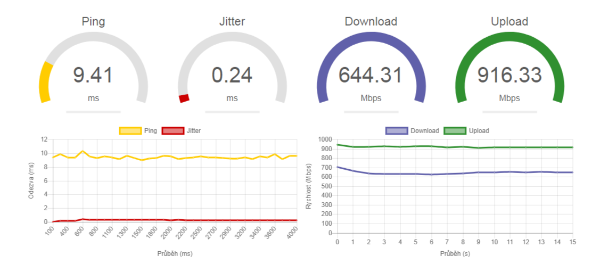Viewport: 608px width, 272px height.
Task: Click the Mbps unit under 644.31
Action: point(371,98)
